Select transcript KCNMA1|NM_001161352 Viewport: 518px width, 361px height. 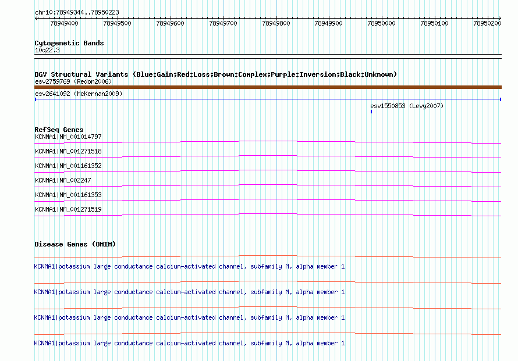pos(68,166)
